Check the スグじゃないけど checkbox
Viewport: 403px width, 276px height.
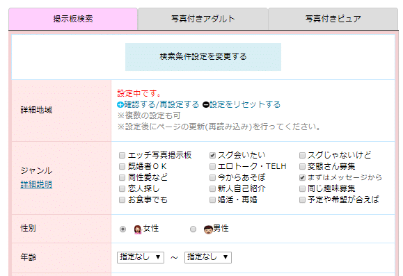[302, 155]
